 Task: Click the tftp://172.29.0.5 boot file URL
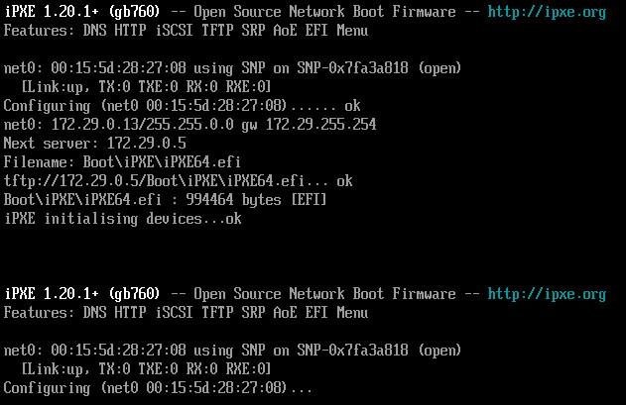point(154,181)
